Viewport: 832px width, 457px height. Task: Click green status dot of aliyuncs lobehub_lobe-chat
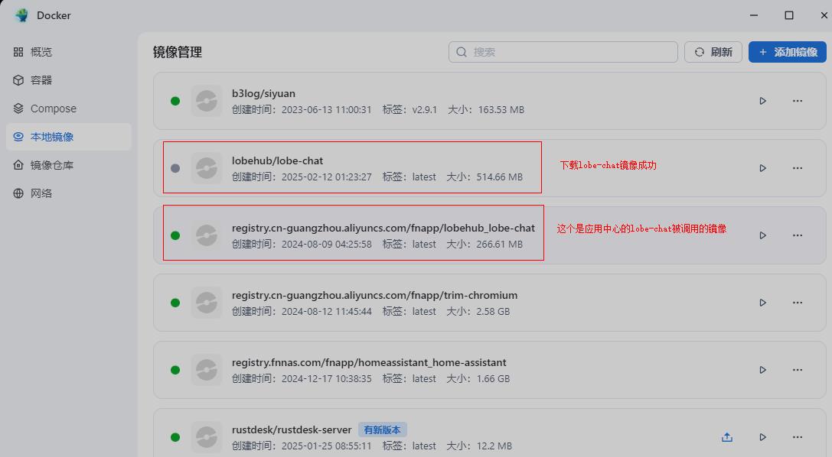tap(175, 235)
